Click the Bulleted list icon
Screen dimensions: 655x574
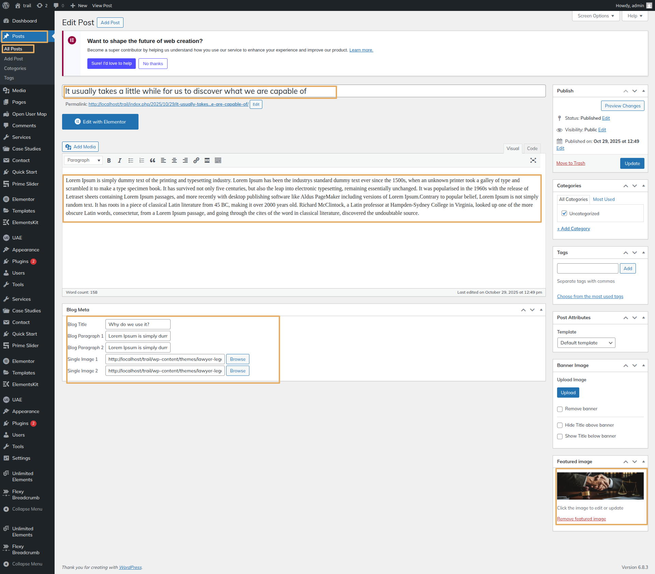pyautogui.click(x=131, y=160)
